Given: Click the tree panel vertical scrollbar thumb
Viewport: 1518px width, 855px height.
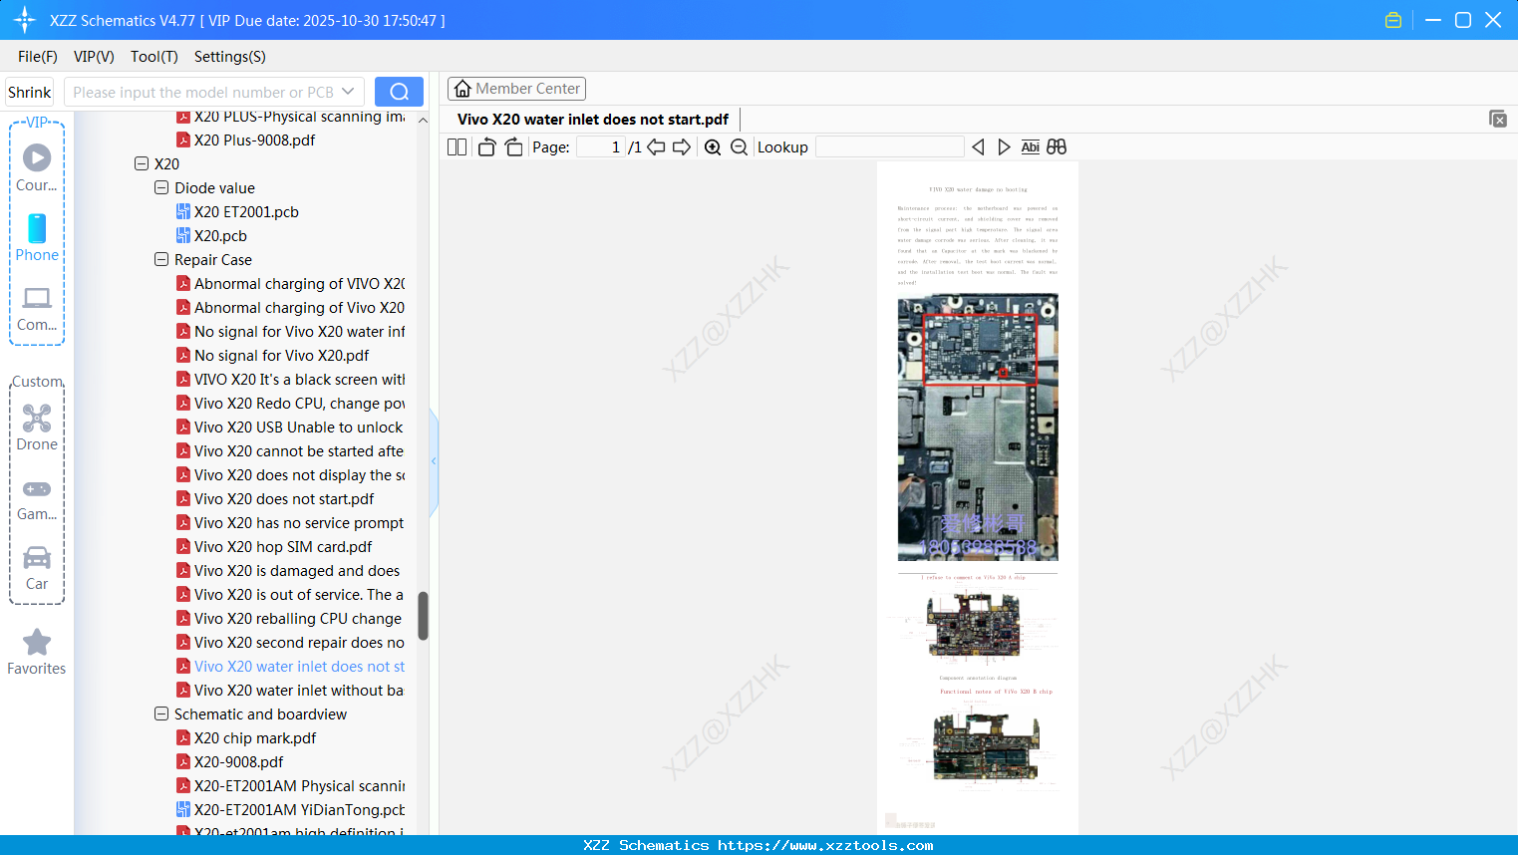Looking at the screenshot, I should coord(423,616).
